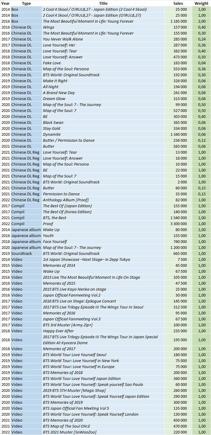Select the Happy Ever After title

(58, 331)
